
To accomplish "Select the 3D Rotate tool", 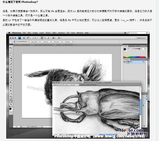I will [11, 96].
